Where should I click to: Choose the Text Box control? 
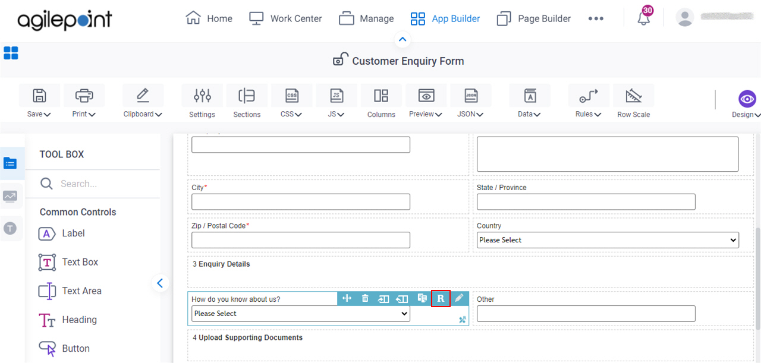pyautogui.click(x=68, y=262)
